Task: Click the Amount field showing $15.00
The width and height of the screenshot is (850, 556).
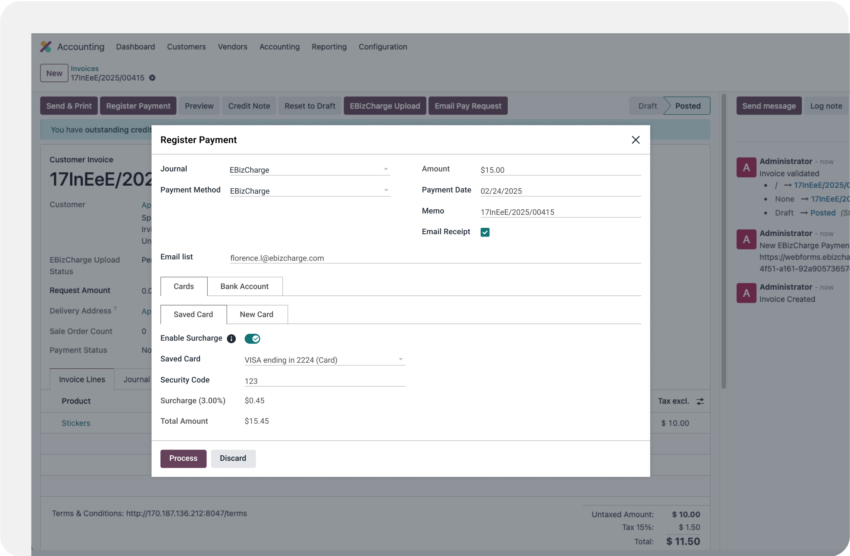Action: 561,170
